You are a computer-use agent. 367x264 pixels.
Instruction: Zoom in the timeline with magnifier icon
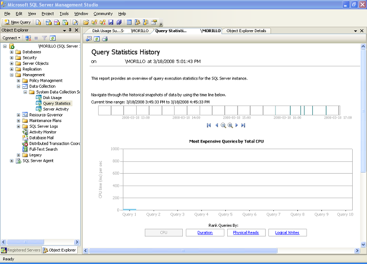[x=230, y=125]
